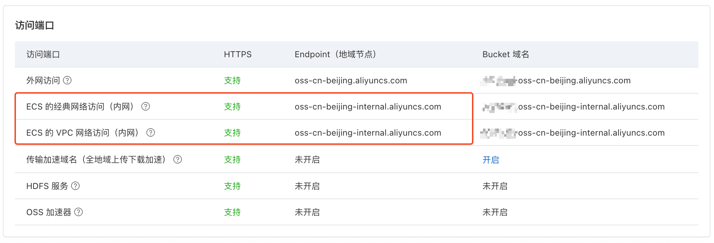Click the 外网访问 bucket domain name
The height and width of the screenshot is (243, 714).
tap(555, 81)
